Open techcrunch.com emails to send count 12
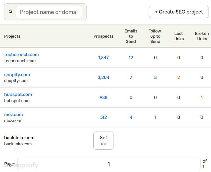The width and height of the screenshot is (211, 172). point(131,58)
